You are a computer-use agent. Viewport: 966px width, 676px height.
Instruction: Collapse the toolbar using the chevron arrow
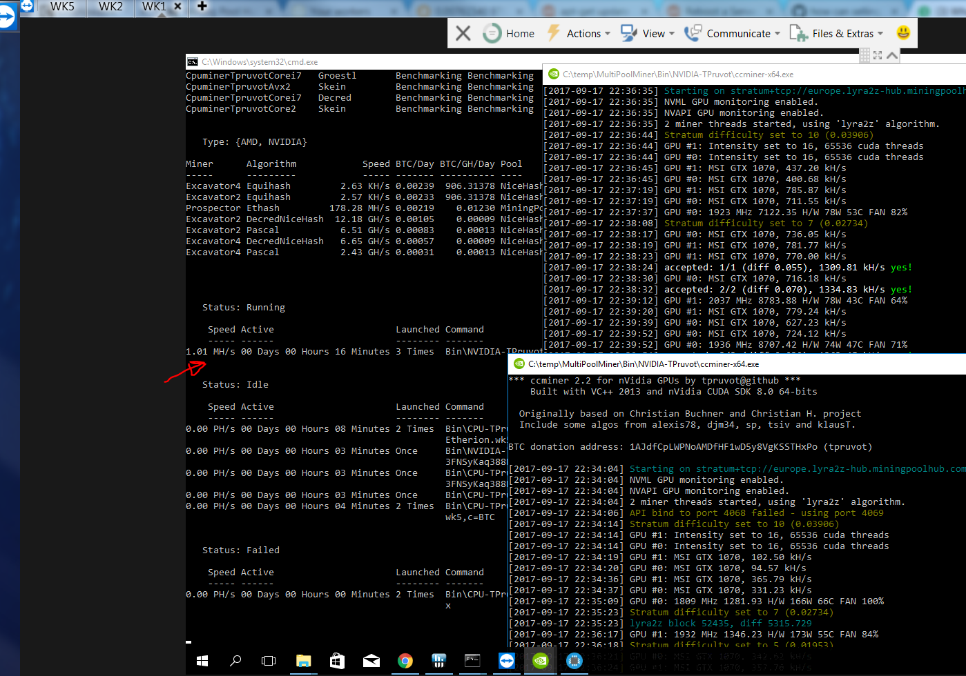[x=891, y=55]
